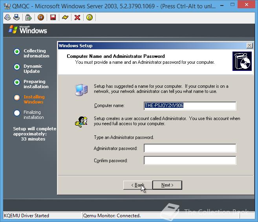Click the QMQC app icon in title bar
The height and width of the screenshot is (222, 258).
(7, 6)
